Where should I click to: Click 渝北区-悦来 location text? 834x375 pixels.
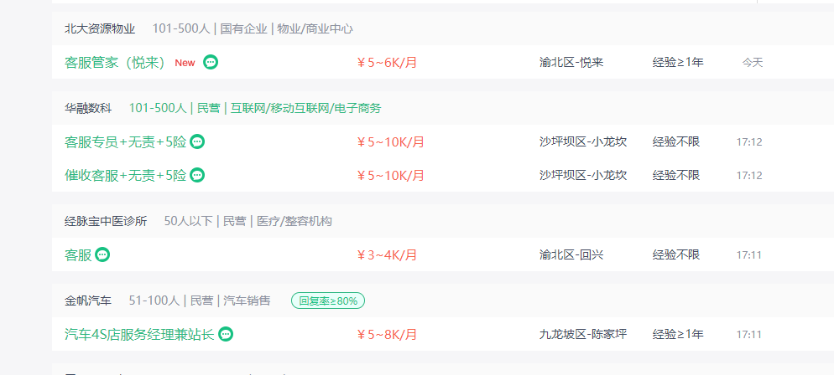[x=571, y=63]
